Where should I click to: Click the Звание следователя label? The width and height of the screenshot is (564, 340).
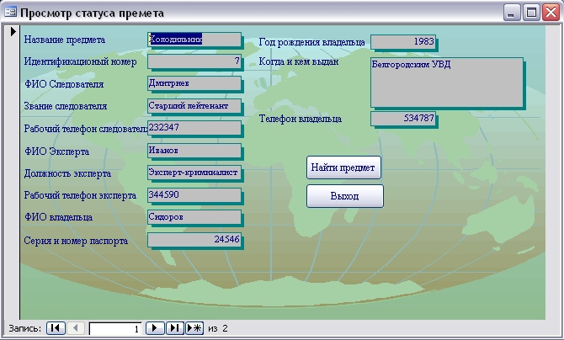click(66, 106)
